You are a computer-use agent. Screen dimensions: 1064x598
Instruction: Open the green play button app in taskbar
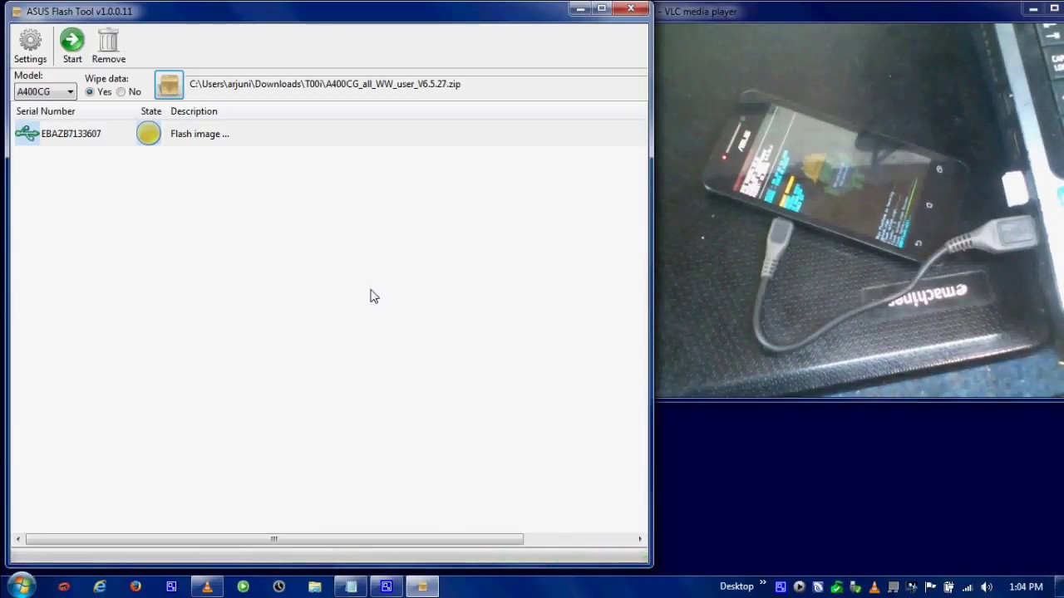click(243, 586)
